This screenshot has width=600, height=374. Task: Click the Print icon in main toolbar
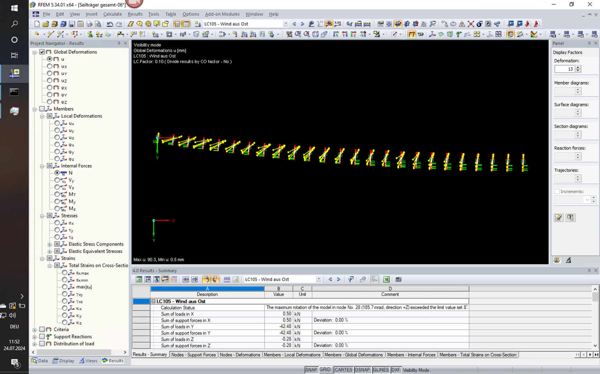(x=89, y=24)
